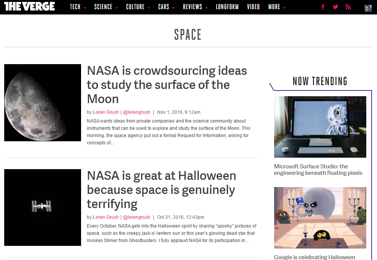Click the 'Oct 31, 2016, 12:43pm' timestamp
This screenshot has height=260, width=377.
(x=180, y=217)
